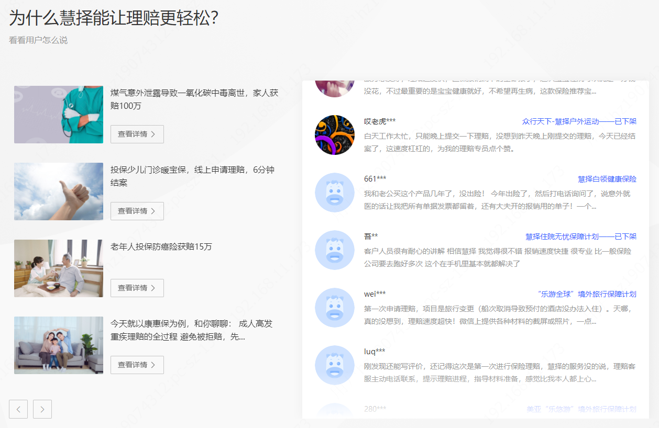Click username 661***
The height and width of the screenshot is (428, 659).
(375, 179)
